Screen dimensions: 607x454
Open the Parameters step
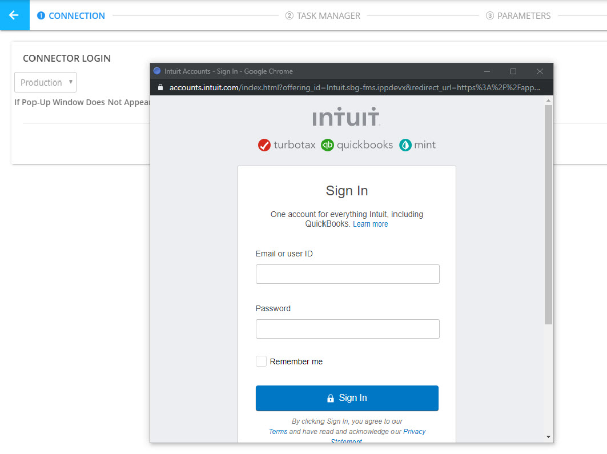point(518,16)
